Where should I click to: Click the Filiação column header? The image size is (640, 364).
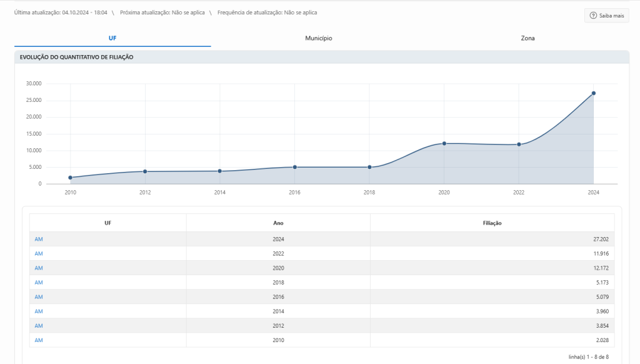pos(492,223)
